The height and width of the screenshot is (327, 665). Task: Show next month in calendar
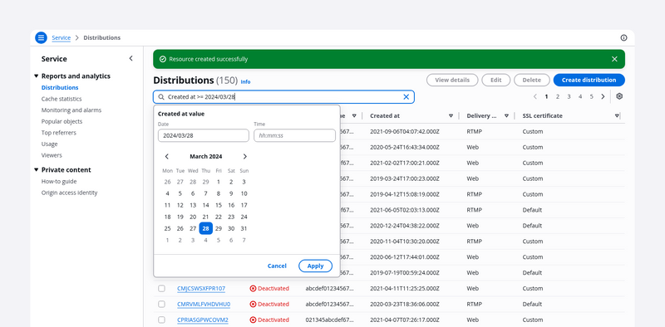click(244, 156)
